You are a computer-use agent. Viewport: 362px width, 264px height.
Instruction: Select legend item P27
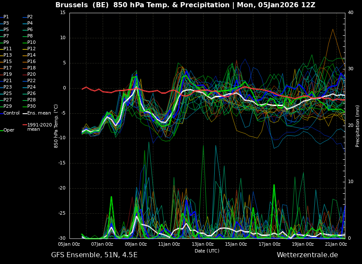6,100
